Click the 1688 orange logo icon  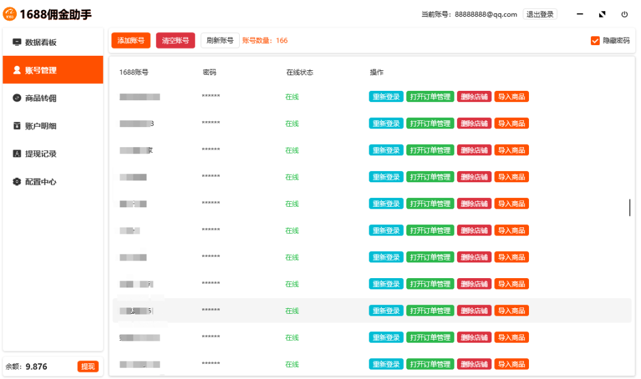tap(11, 14)
